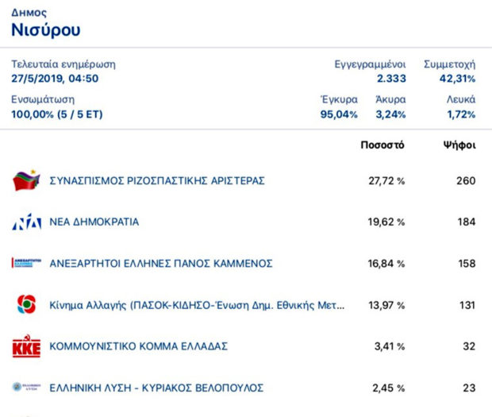This screenshot has width=492, height=417.
Task: Click the Άκυρα label
Action: (x=390, y=99)
